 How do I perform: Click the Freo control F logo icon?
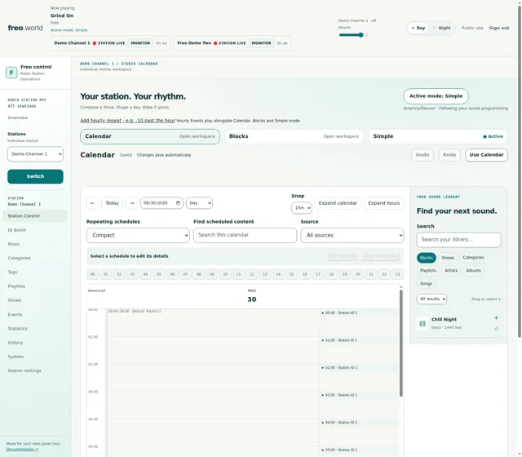point(11,73)
